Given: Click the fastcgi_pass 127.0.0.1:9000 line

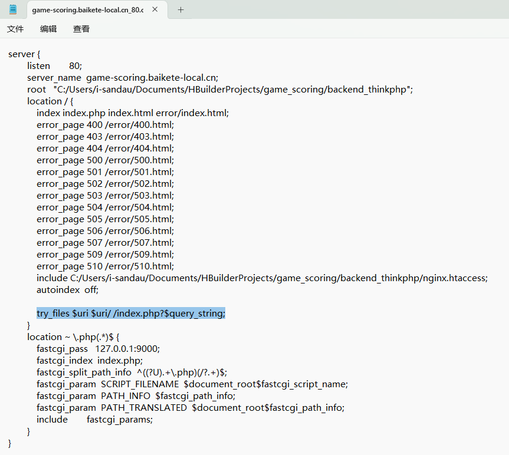Looking at the screenshot, I should (x=98, y=349).
